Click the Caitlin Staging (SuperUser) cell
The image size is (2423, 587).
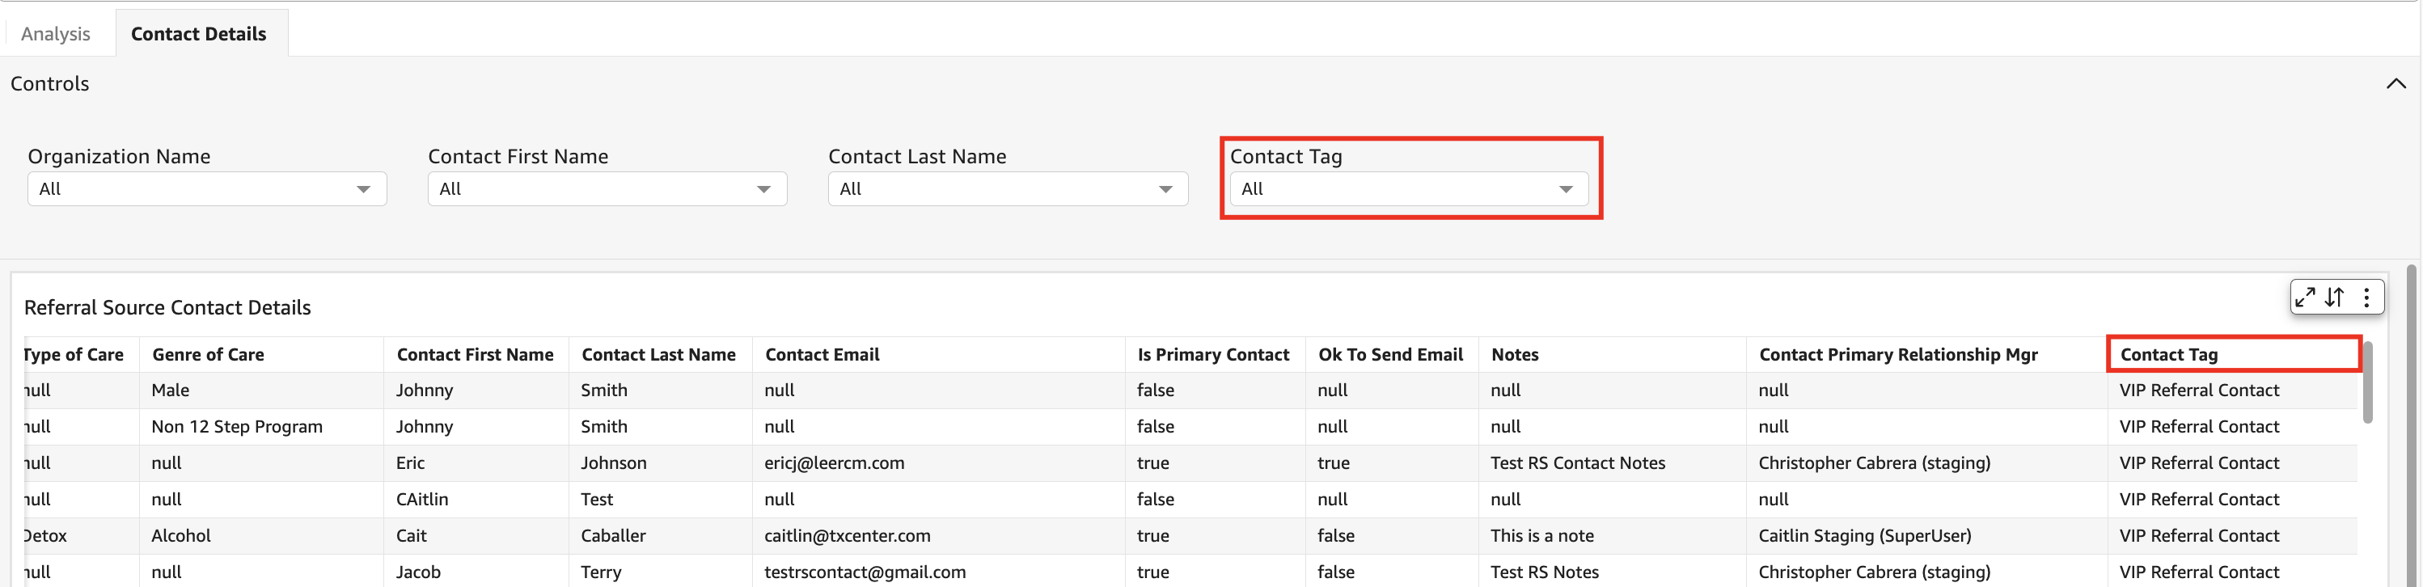pos(1864,535)
